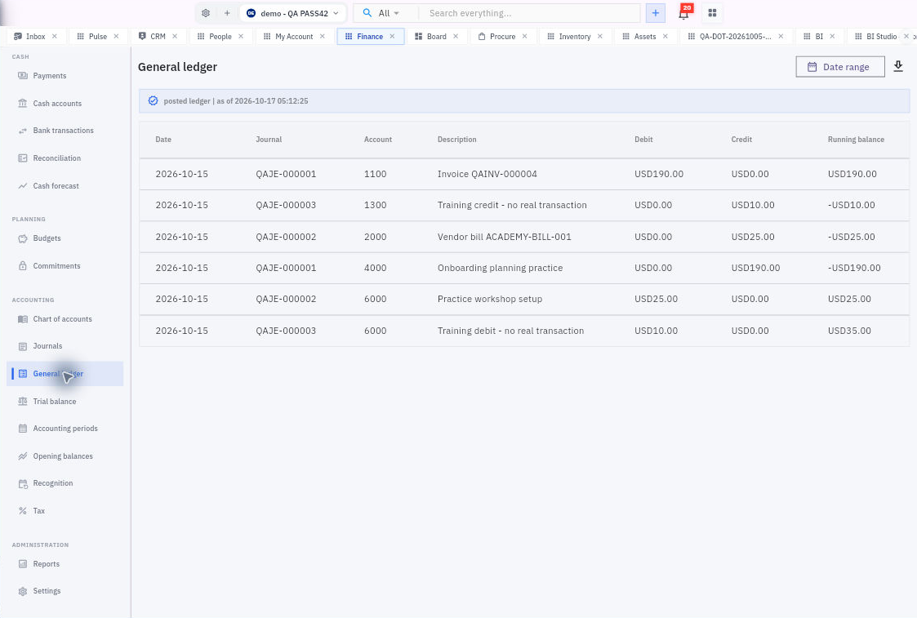The image size is (917, 618).
Task: Open the apps grid launcher icon
Action: [x=712, y=13]
